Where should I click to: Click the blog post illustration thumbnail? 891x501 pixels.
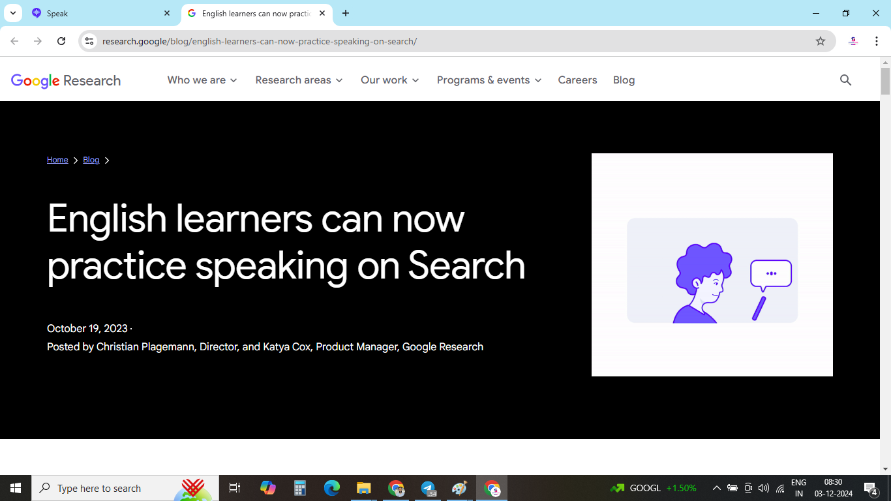pyautogui.click(x=712, y=265)
